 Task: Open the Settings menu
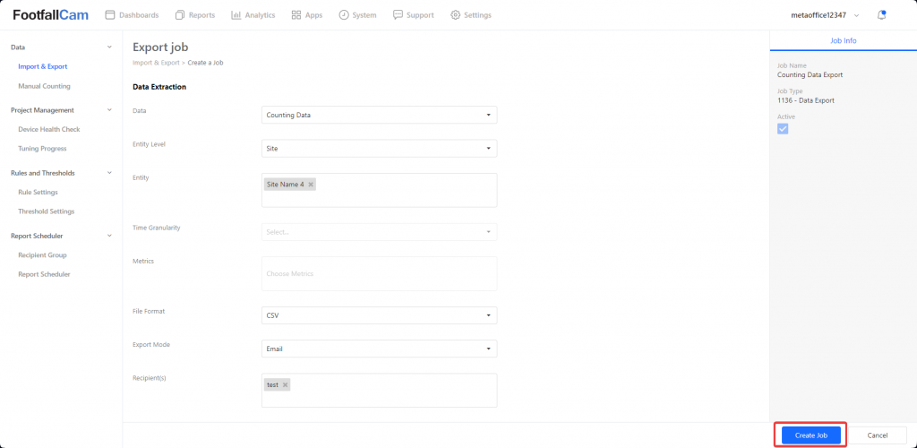coord(470,15)
